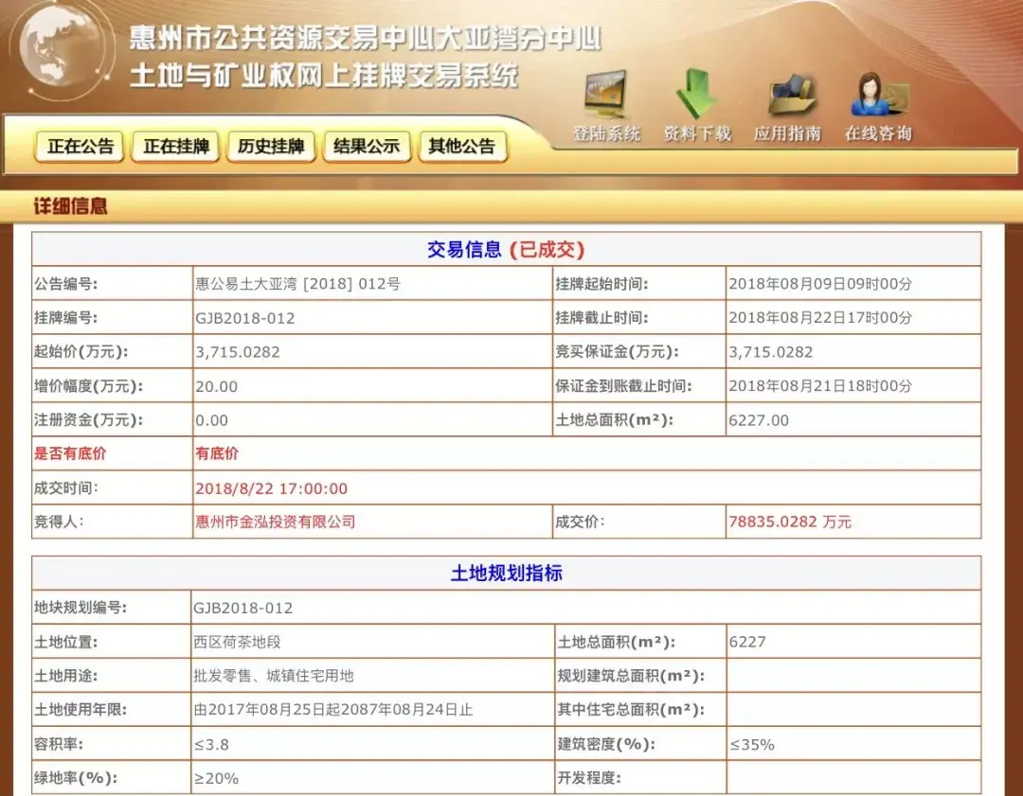This screenshot has width=1023, height=796.
Task: Click the 惠州市公共资源交易中心大亚湾分中心 title
Action: coord(365,38)
